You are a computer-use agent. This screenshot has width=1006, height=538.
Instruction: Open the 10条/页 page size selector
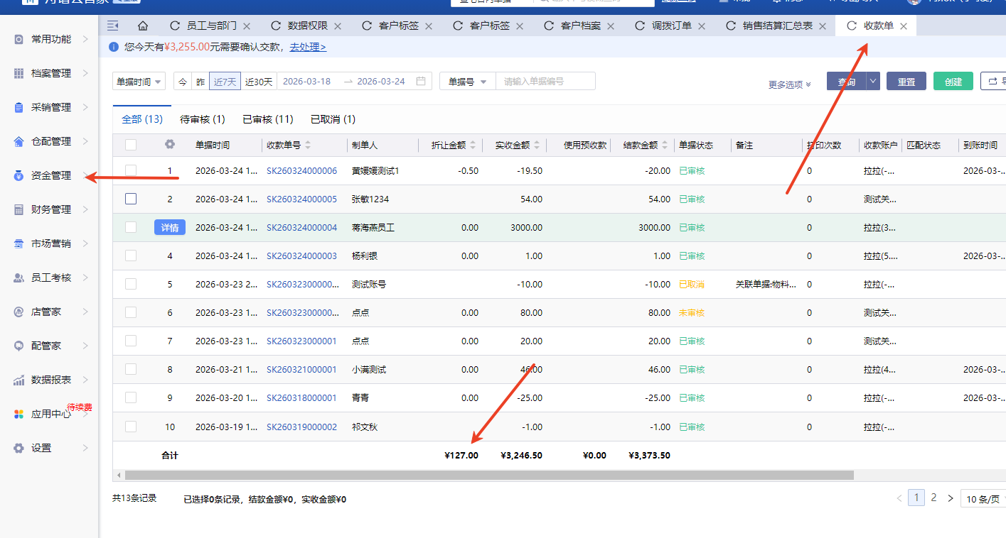tap(983, 499)
